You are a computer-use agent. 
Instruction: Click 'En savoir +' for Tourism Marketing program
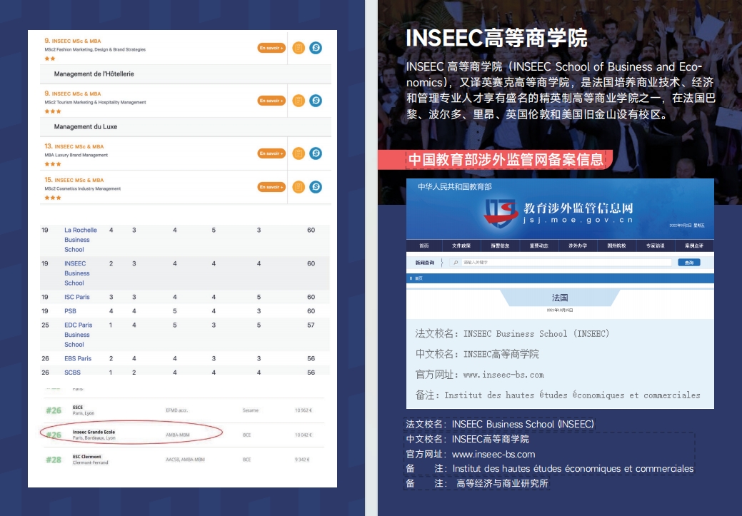271,101
